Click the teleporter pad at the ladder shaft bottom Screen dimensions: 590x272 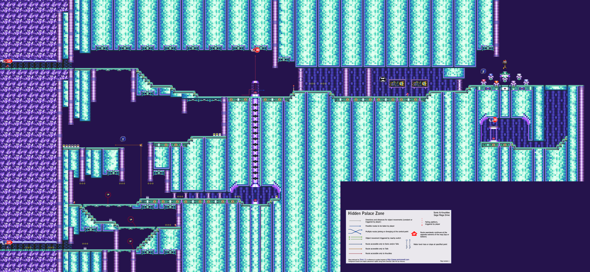click(x=255, y=202)
